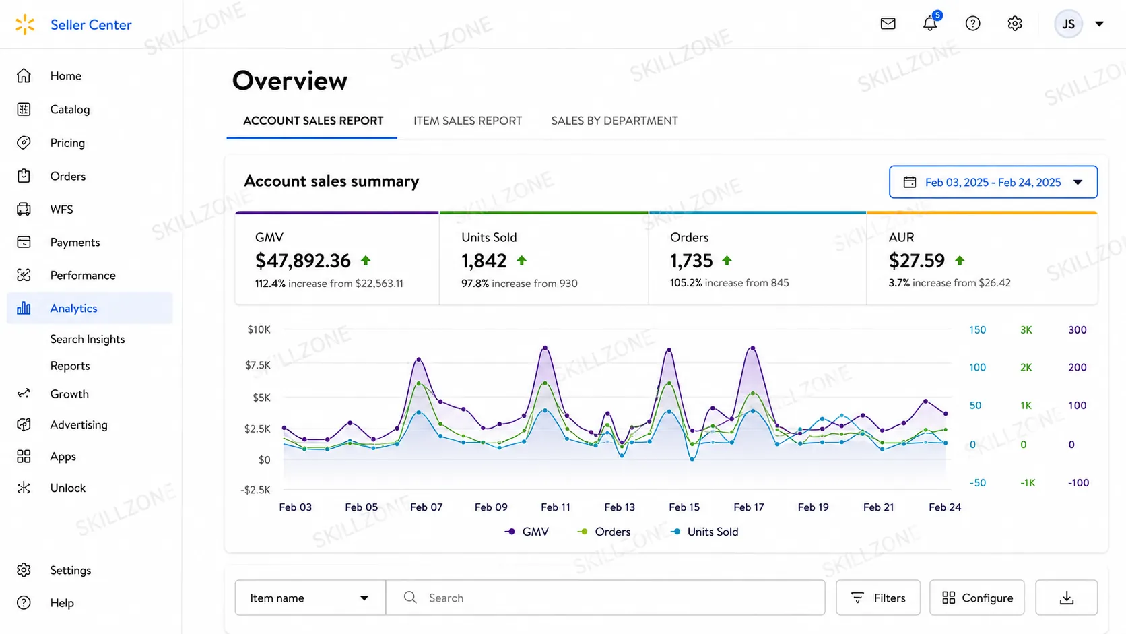Viewport: 1126px width, 634px height.
Task: Click the Apps grid icon
Action: pyautogui.click(x=24, y=456)
